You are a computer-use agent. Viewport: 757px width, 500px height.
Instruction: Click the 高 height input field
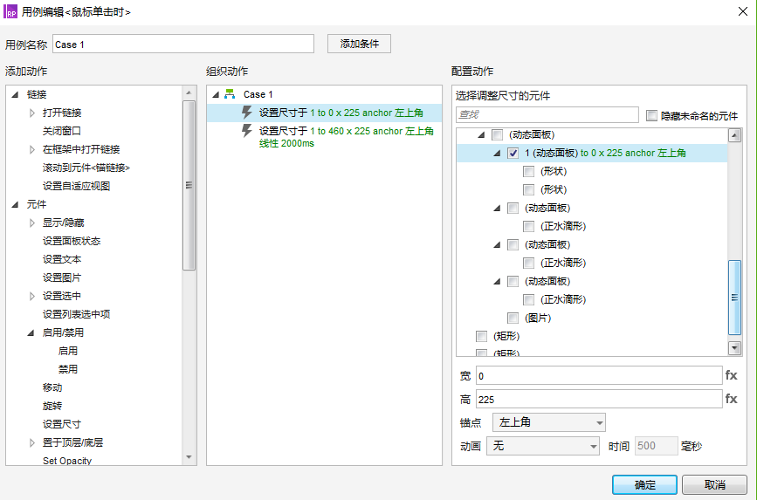click(599, 399)
